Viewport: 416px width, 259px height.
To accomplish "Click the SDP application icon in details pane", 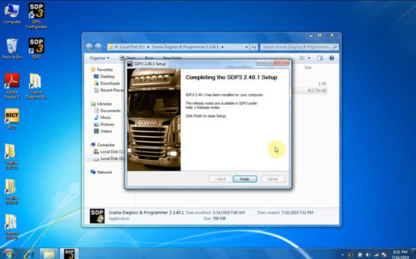I will pos(97,216).
